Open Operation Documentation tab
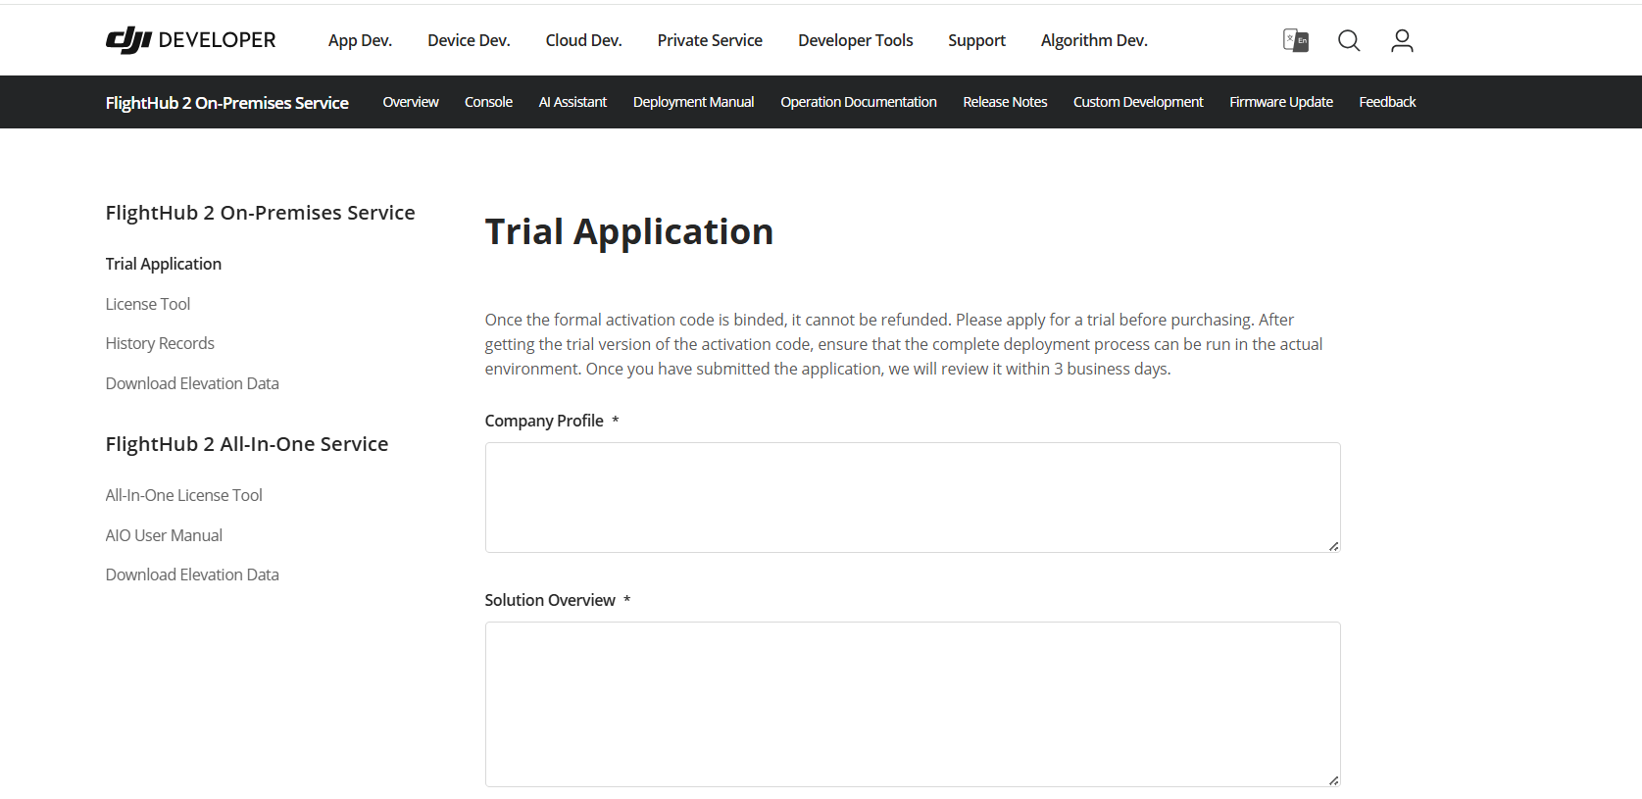Viewport: 1642px width, 799px height. (859, 102)
